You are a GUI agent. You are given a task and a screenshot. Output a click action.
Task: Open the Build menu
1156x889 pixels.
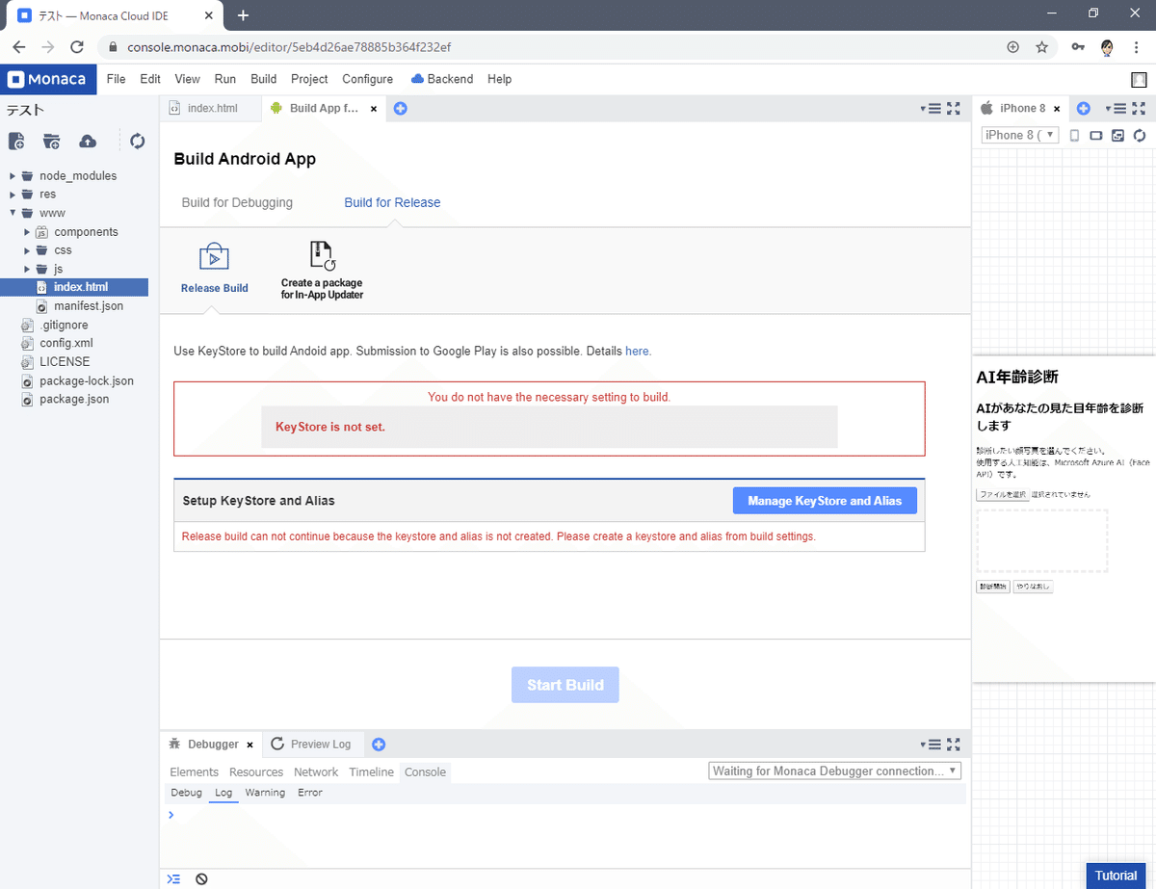point(263,79)
